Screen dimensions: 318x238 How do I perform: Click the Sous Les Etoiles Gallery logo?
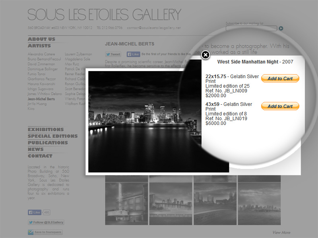tap(104, 14)
